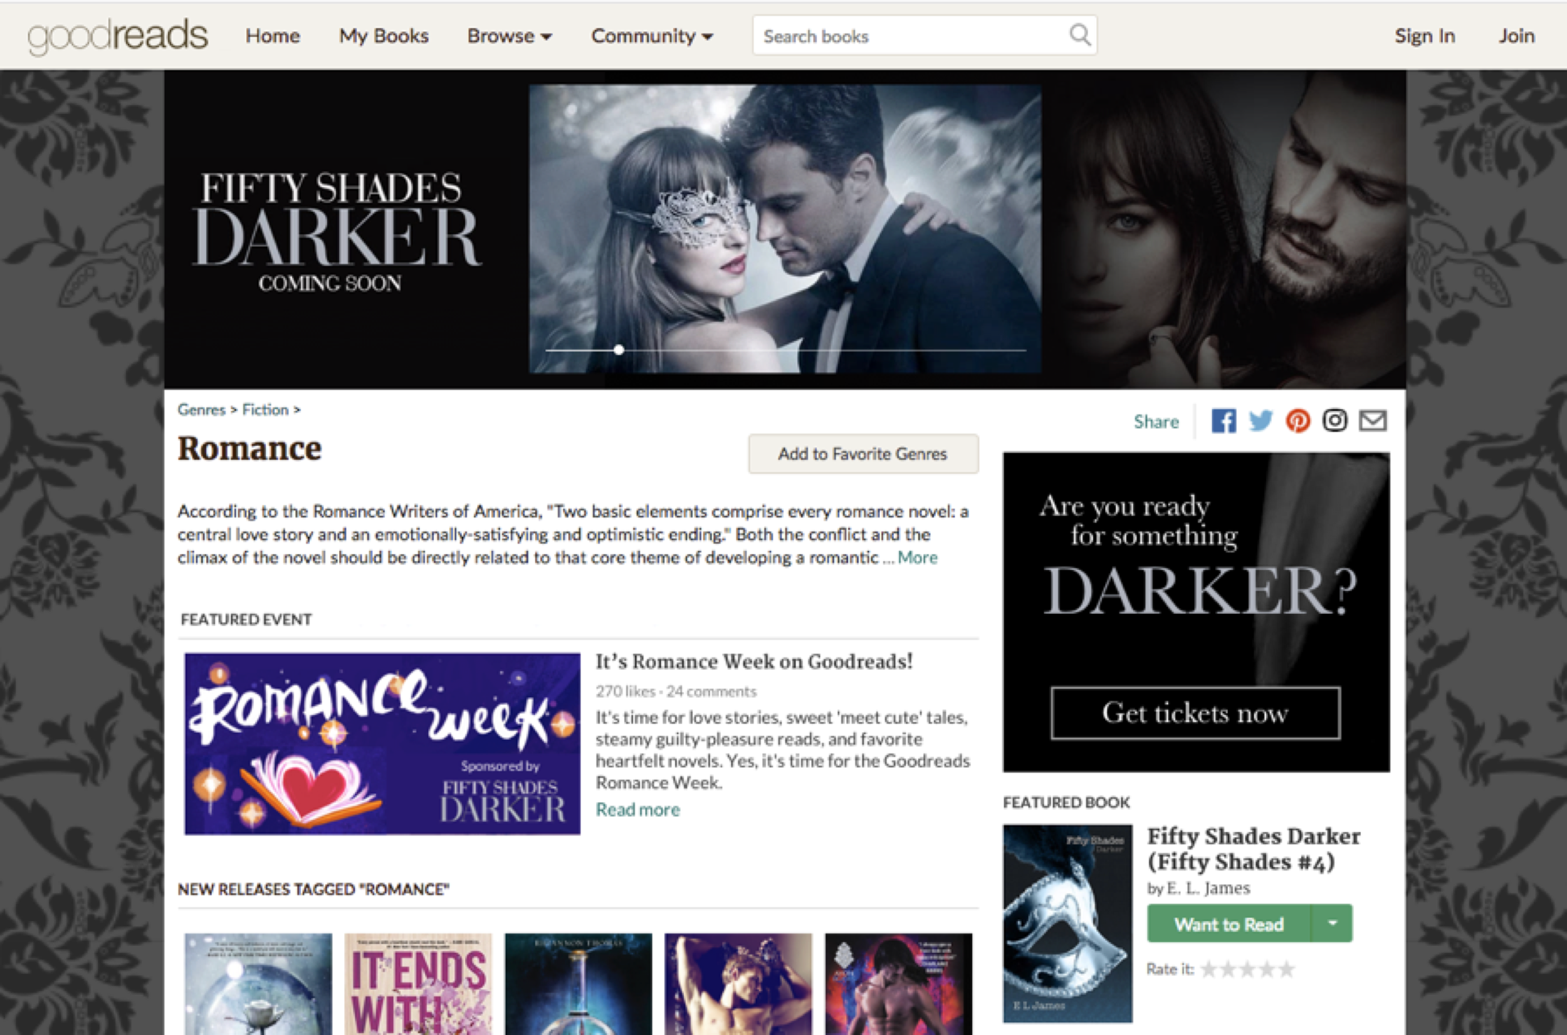1567x1035 pixels.
Task: Expand the Browse dropdown menu
Action: pyautogui.click(x=508, y=36)
